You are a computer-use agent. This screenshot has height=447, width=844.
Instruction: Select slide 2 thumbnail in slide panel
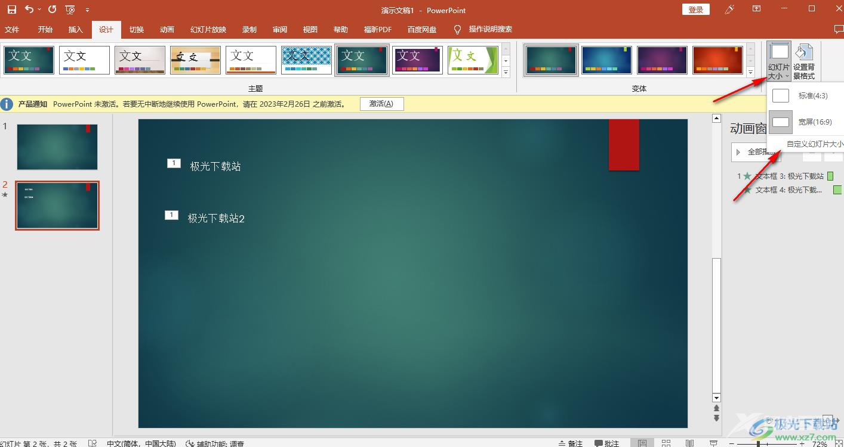point(57,206)
